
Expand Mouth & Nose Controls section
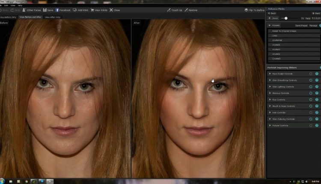[270, 106]
